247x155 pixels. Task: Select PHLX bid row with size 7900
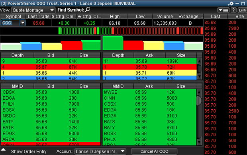point(51,104)
